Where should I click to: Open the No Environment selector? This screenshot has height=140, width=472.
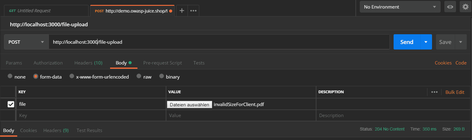tap(400, 7)
